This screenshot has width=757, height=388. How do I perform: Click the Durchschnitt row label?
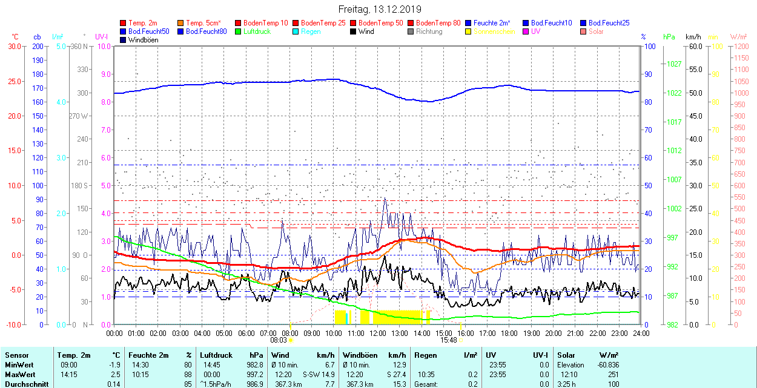[25, 384]
